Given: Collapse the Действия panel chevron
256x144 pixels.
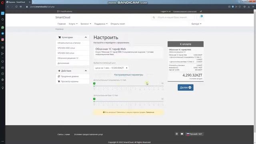Looking at the screenshot, I should pyautogui.click(x=86, y=71).
